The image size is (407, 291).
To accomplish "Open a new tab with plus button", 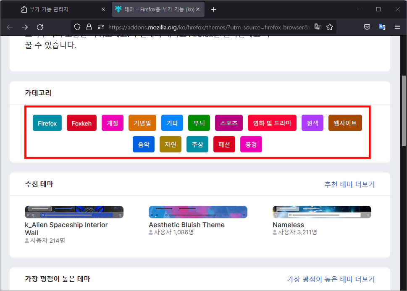I will click(x=214, y=10).
